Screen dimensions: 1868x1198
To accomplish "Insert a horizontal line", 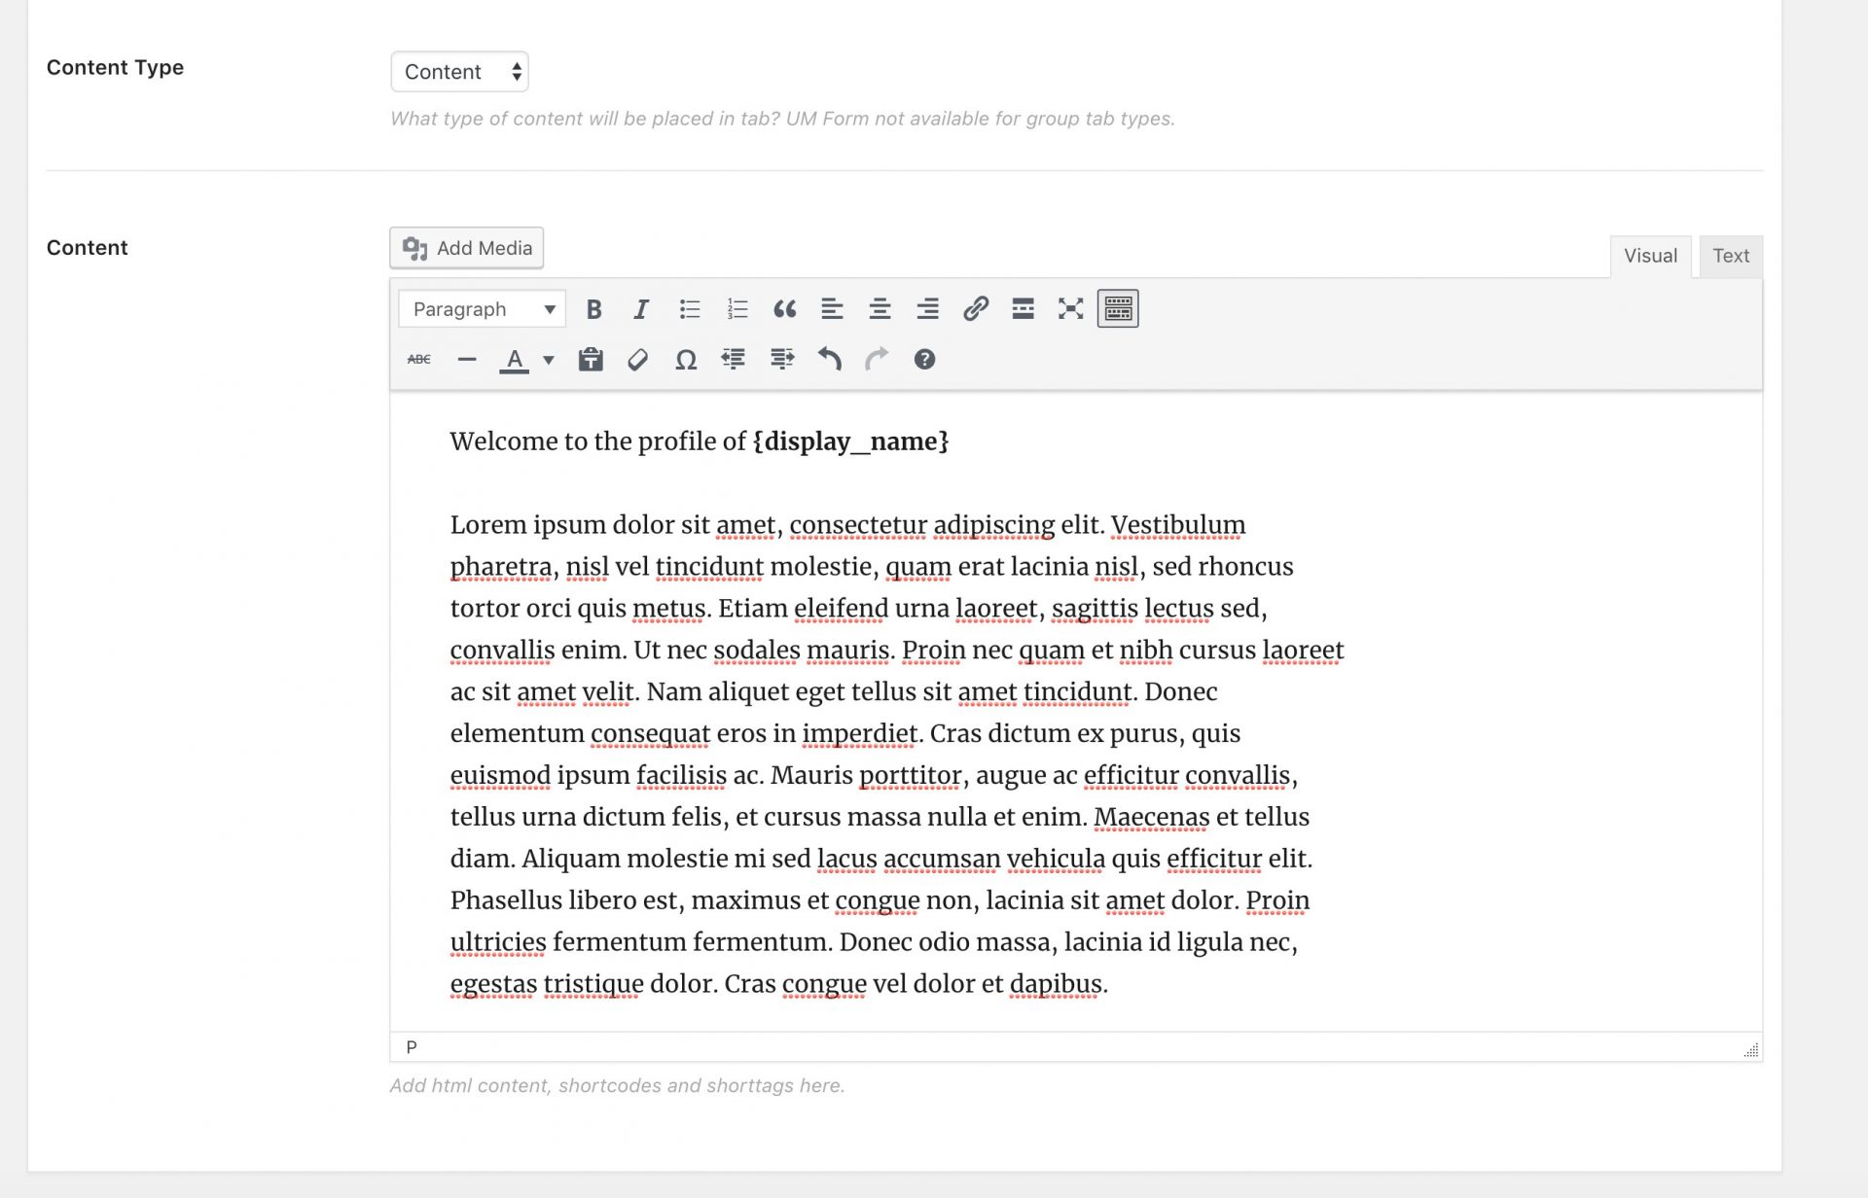I will click(x=467, y=360).
